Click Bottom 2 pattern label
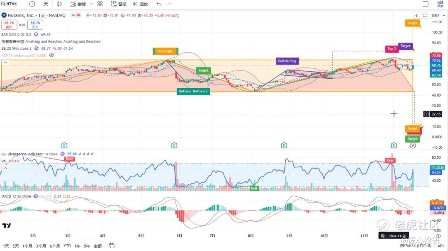 (200, 91)
